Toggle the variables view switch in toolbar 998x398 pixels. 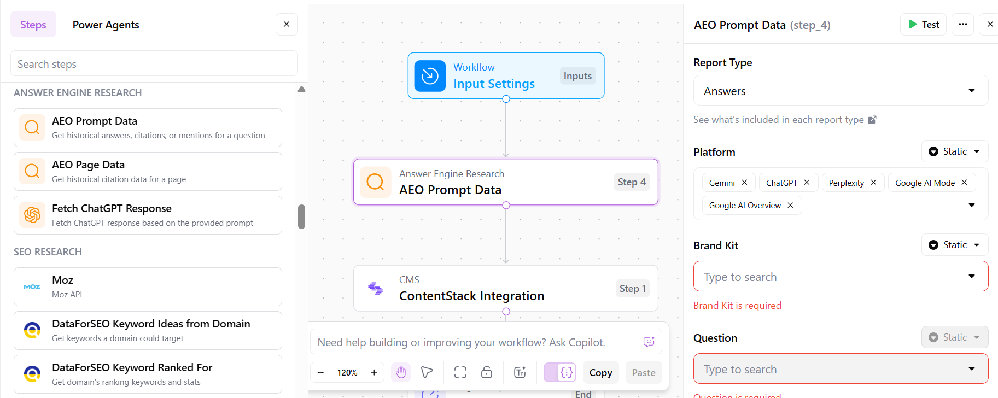[x=559, y=372]
